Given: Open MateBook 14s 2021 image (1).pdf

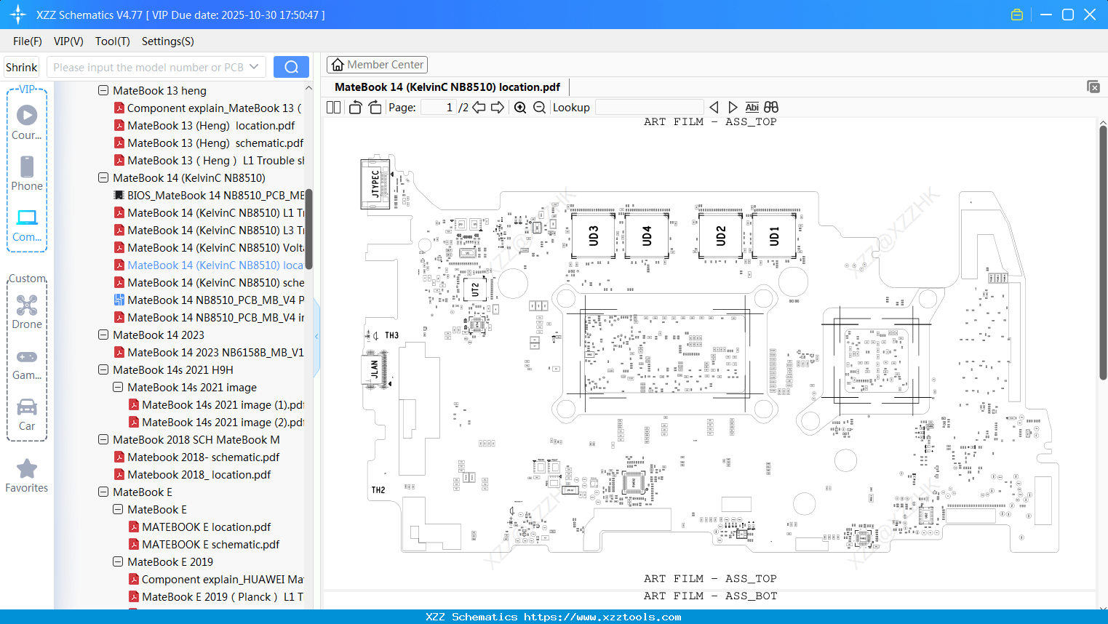Looking at the screenshot, I should (216, 404).
